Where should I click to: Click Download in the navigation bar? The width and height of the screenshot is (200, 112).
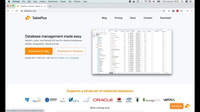pyautogui.click(x=165, y=18)
